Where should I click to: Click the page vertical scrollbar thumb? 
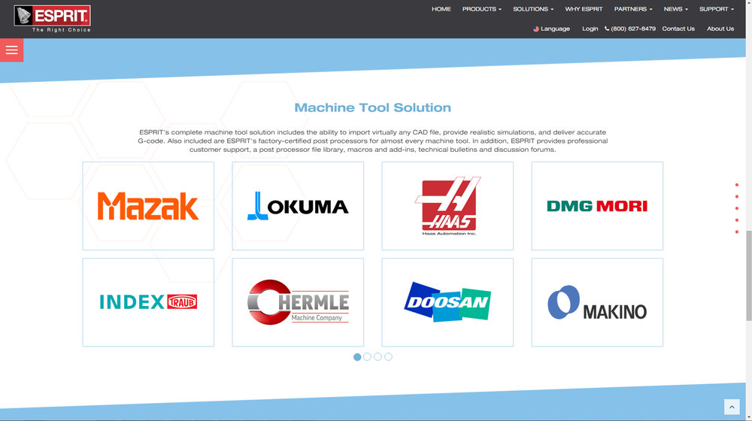[x=749, y=276]
